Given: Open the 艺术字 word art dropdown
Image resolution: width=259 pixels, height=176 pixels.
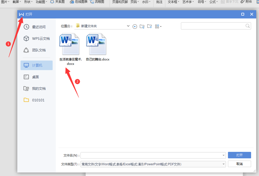Looking at the screenshot, I should (188, 2).
